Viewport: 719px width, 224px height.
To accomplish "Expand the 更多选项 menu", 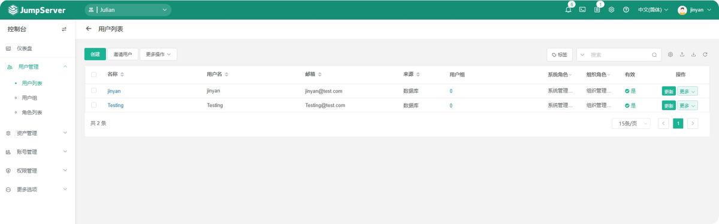I will 37,189.
